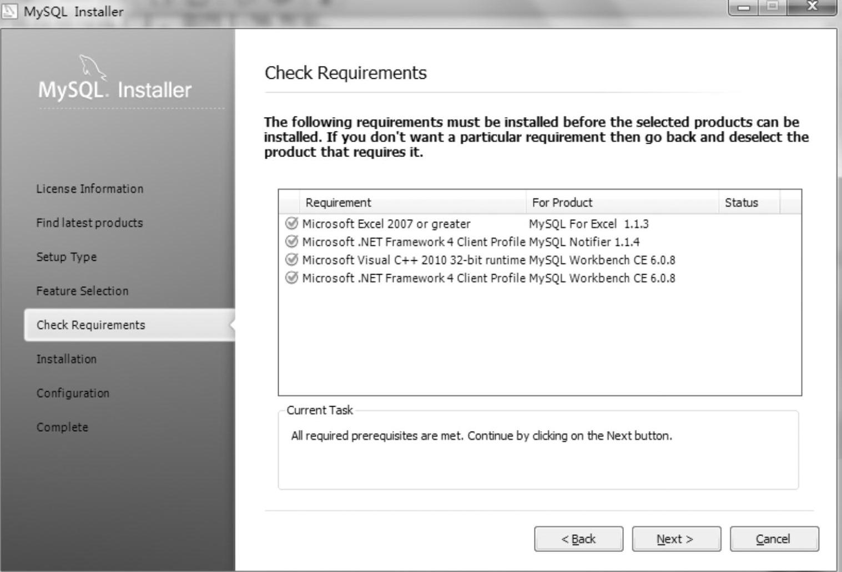Click the MySQL Installer title bar icon
Screen dimensions: 842x572
(10, 11)
